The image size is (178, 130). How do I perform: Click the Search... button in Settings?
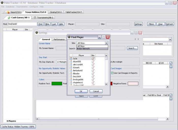click(132, 48)
